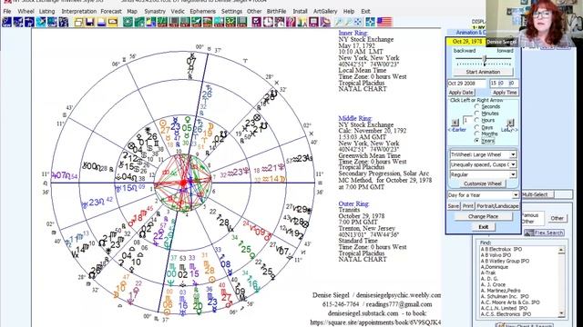Click the printer toolbar icon
Viewport: 583px width, 327px height.
pos(101,22)
